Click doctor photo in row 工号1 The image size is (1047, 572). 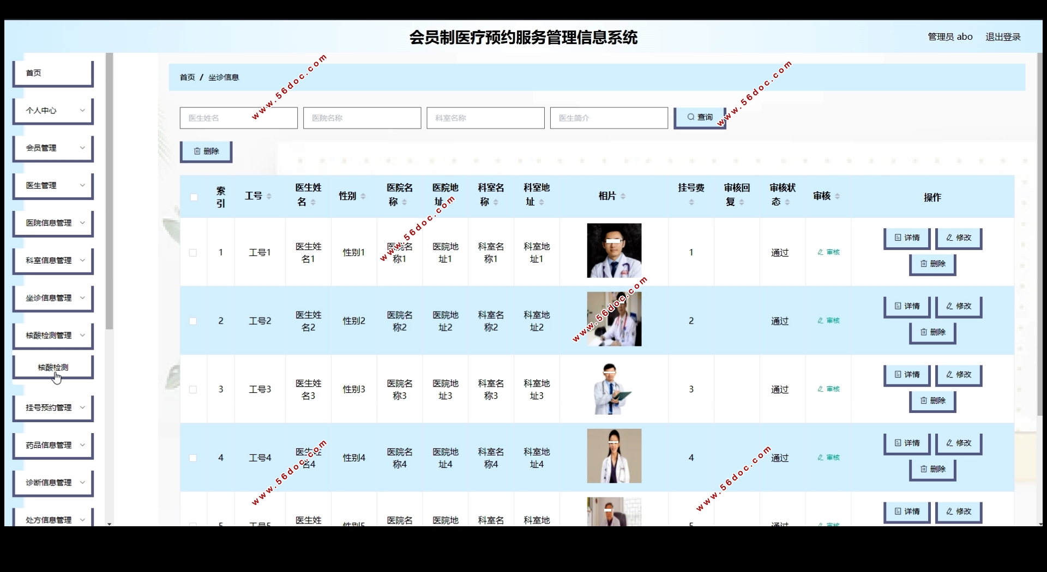[614, 251]
